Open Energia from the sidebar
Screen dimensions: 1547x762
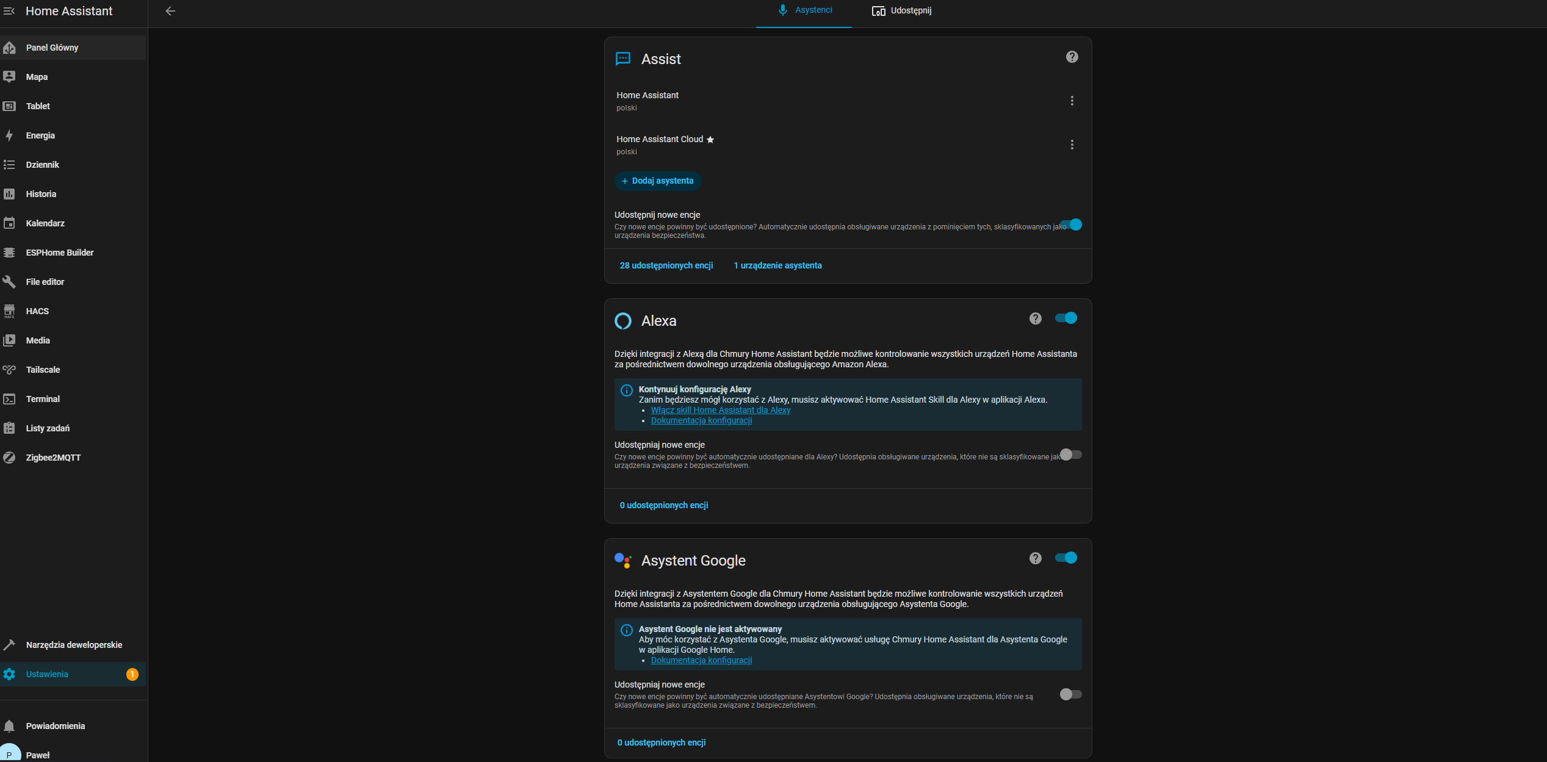click(40, 135)
